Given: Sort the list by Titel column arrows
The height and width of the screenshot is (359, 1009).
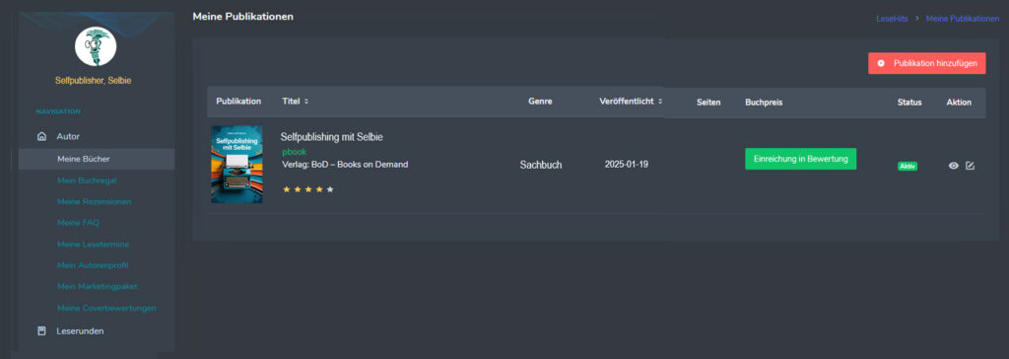Looking at the screenshot, I should click(306, 102).
